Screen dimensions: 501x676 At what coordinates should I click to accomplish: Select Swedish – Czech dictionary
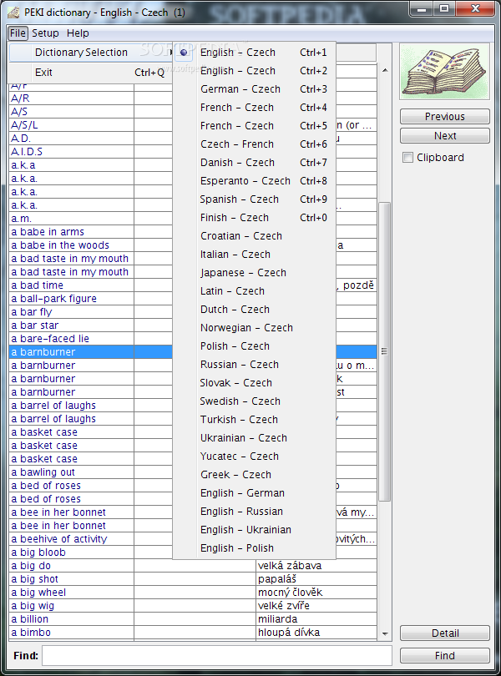click(x=254, y=401)
